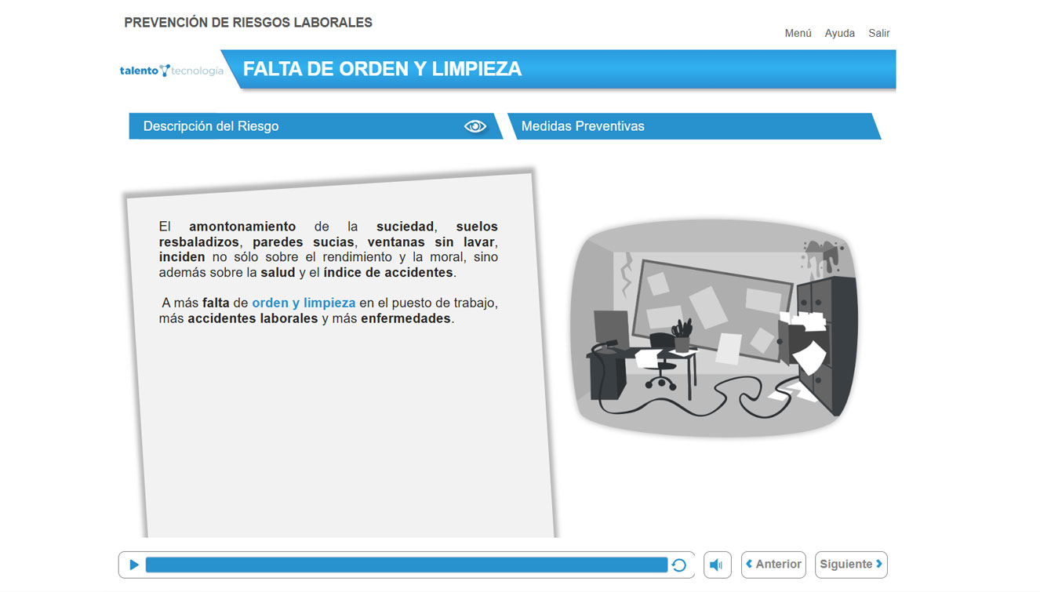Exit the course with Salir
This screenshot has height=592, width=1040.
coord(878,33)
